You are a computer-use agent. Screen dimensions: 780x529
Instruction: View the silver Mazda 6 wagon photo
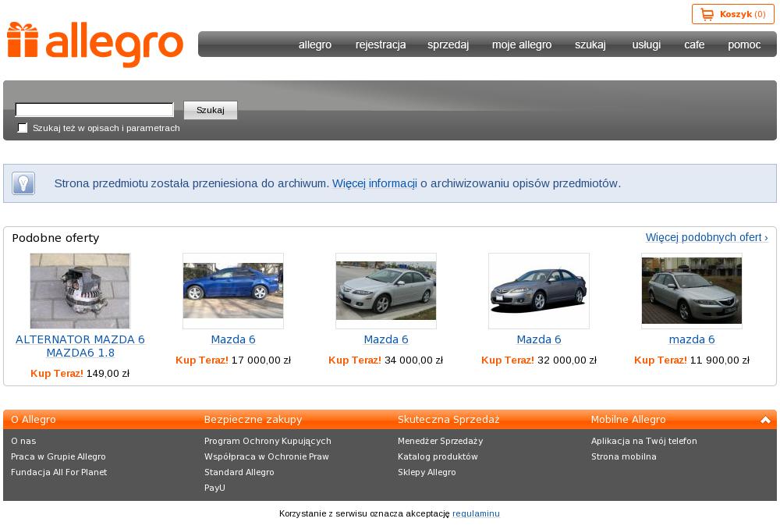[x=691, y=291]
